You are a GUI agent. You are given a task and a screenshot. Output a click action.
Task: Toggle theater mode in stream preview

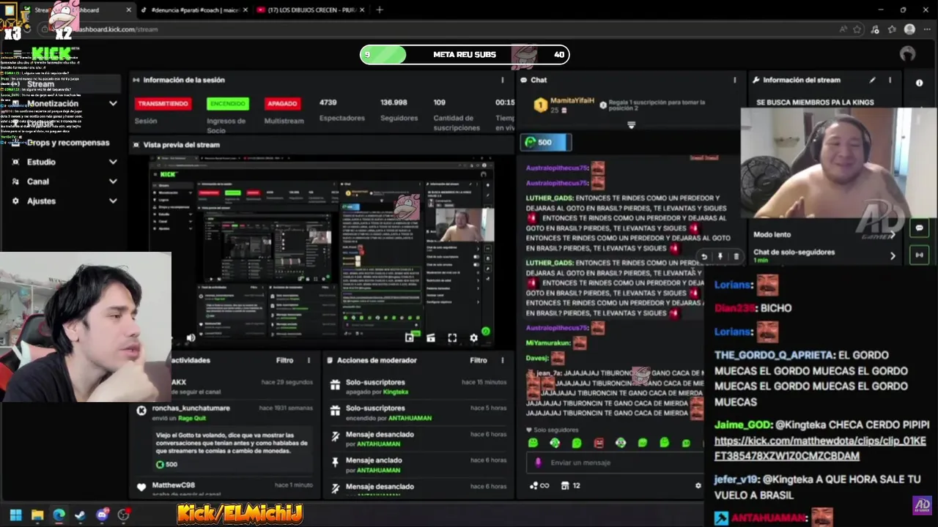pos(431,337)
